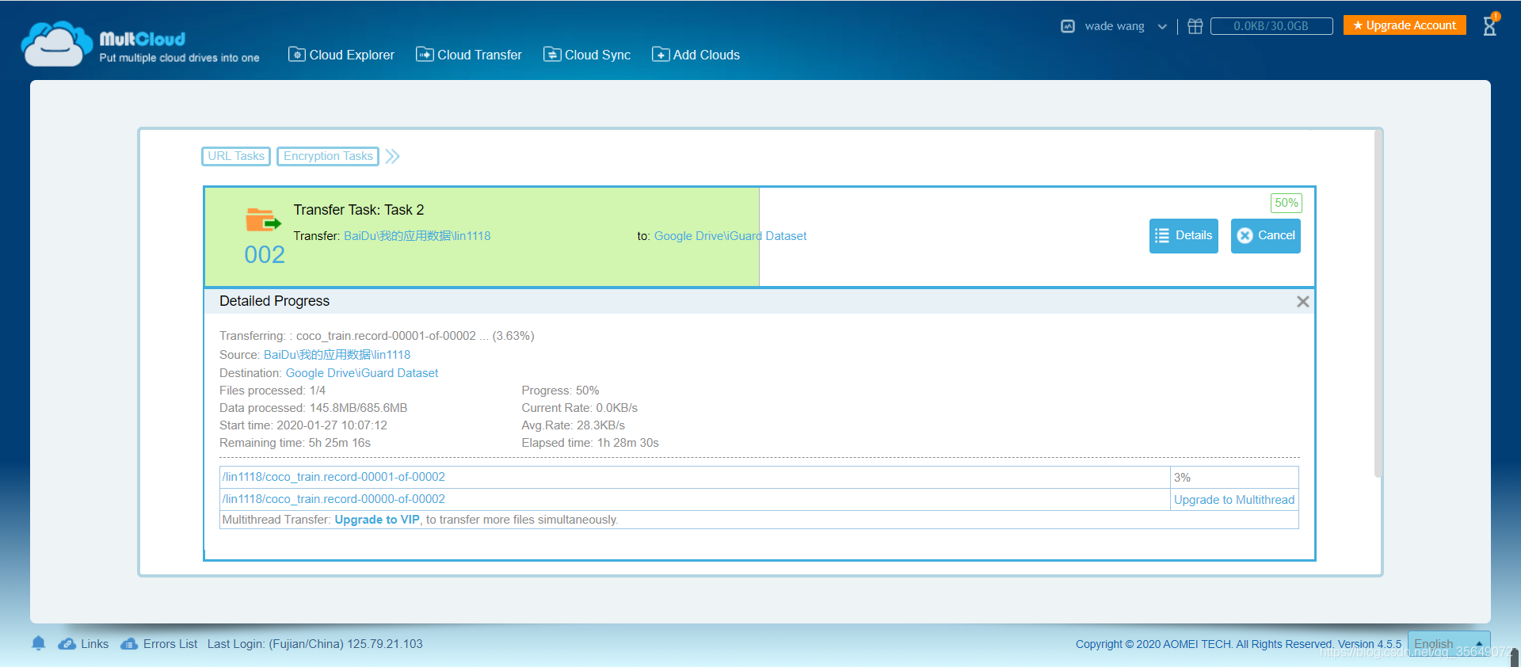Image resolution: width=1521 pixels, height=667 pixels.
Task: Open the hourglass task notifications icon
Action: click(x=1490, y=25)
